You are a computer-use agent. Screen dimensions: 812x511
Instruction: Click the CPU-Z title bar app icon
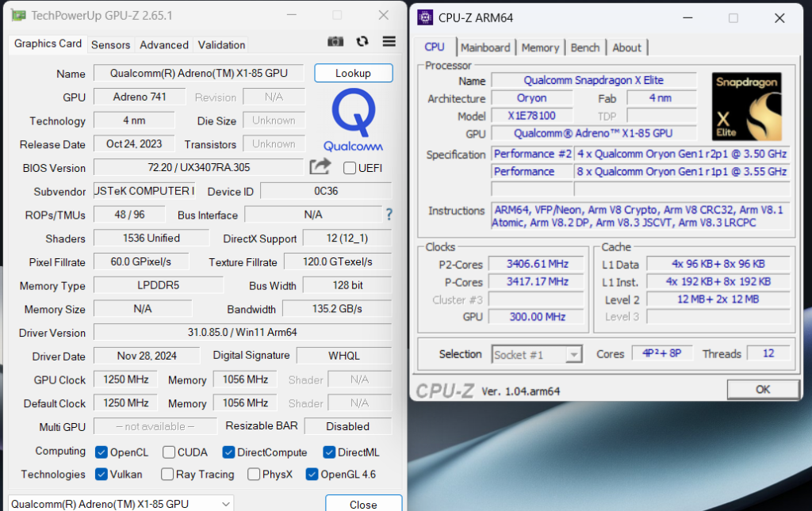click(426, 17)
